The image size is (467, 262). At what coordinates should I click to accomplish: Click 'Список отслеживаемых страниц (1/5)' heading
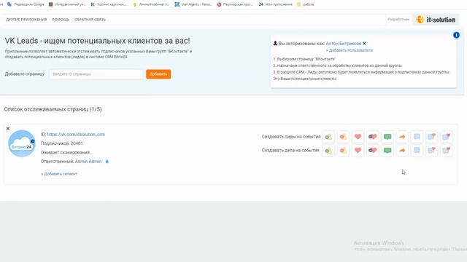(x=53, y=109)
